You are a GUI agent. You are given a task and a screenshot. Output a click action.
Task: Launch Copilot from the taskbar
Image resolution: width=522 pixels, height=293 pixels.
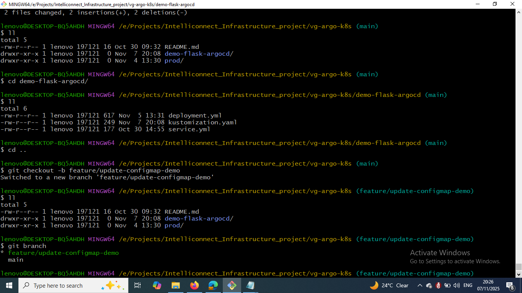click(157, 285)
